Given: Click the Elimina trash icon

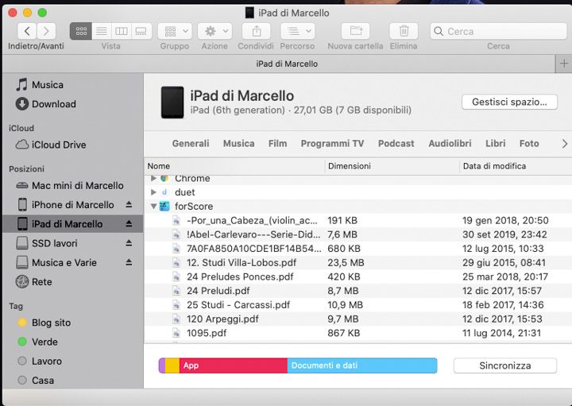Looking at the screenshot, I should [404, 31].
